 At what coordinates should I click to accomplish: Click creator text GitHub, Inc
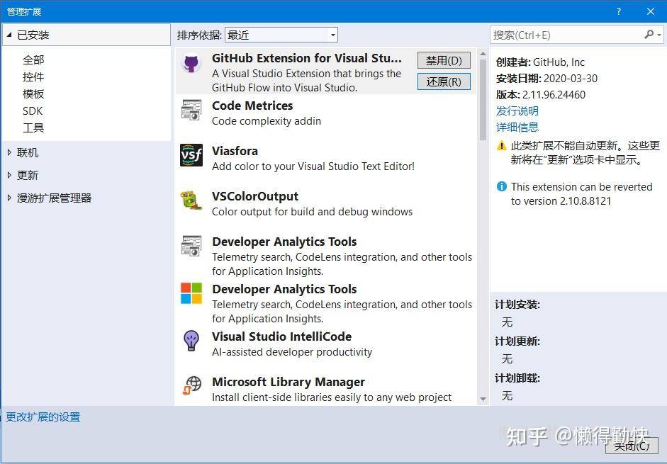pos(559,62)
